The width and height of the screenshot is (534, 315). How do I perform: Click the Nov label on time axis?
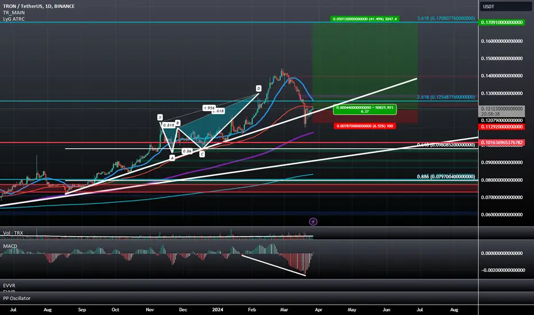[150, 309]
